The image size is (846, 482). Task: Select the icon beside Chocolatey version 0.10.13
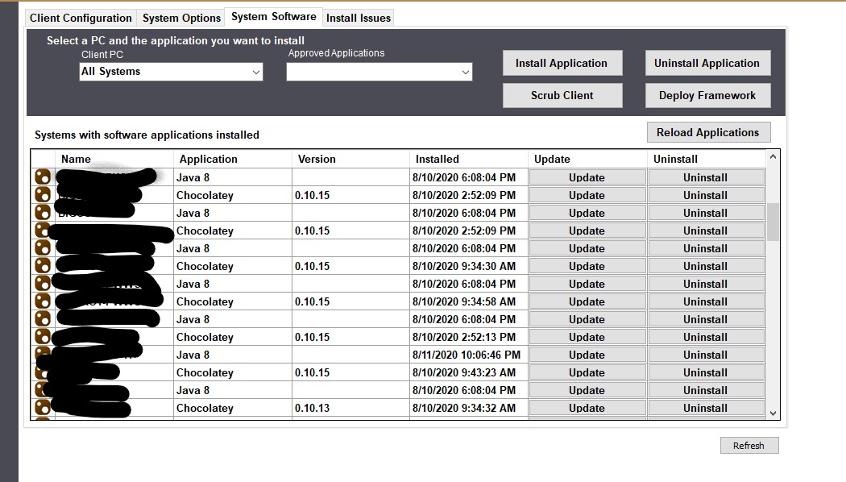click(x=43, y=408)
